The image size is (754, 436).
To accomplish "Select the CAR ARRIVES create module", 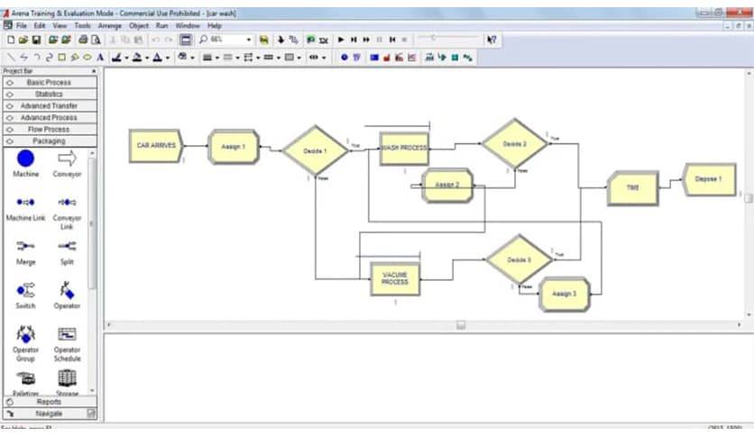I will point(156,146).
